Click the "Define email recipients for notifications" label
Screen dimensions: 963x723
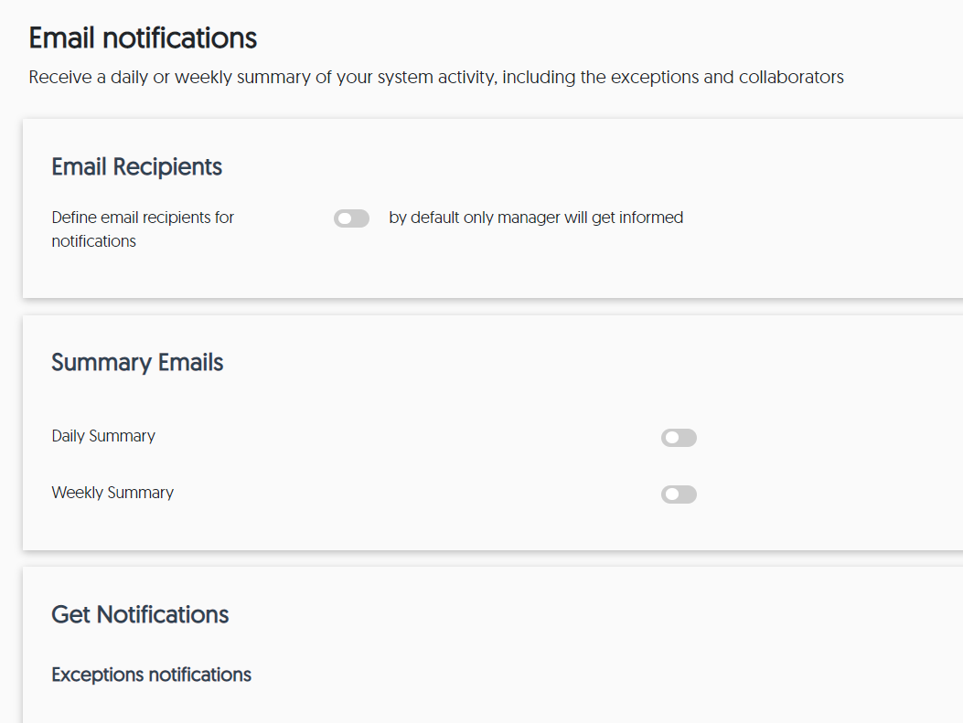coord(143,229)
